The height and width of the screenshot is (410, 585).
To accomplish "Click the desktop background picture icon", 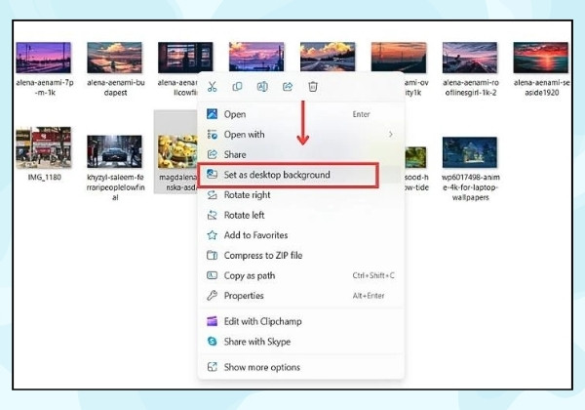I will pyautogui.click(x=212, y=174).
